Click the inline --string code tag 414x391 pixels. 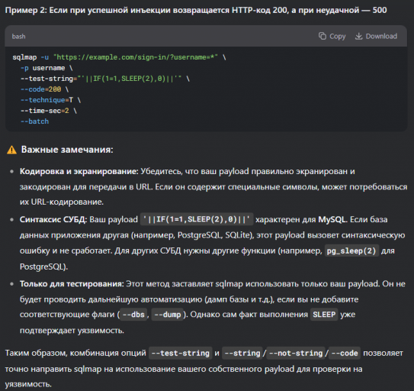242,353
